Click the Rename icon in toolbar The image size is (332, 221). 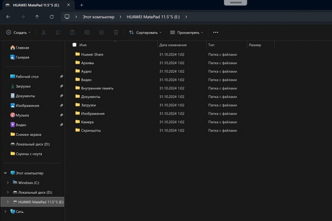(87, 33)
